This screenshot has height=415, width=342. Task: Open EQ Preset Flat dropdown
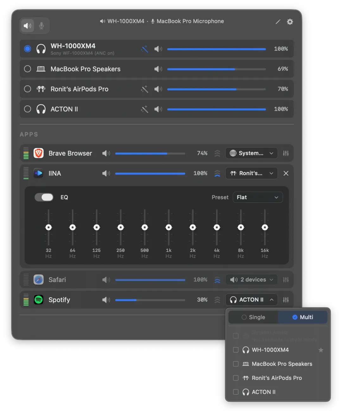tap(257, 197)
